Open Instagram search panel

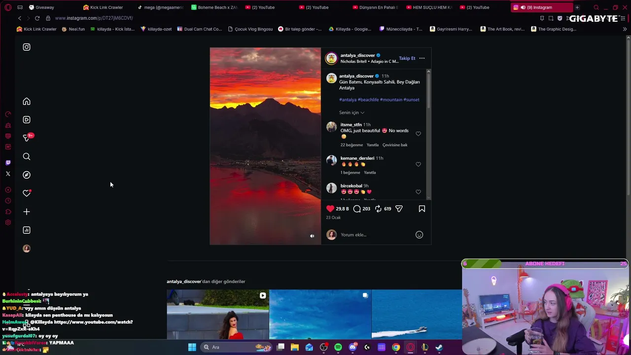point(27,157)
